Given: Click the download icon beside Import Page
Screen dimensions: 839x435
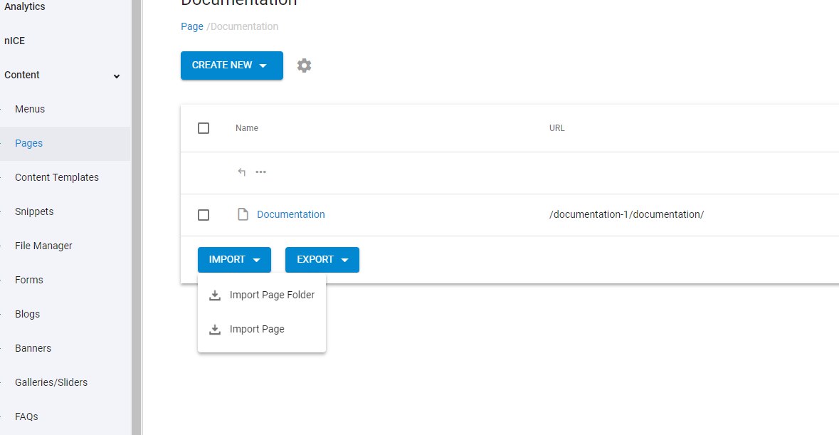Looking at the screenshot, I should pyautogui.click(x=214, y=328).
